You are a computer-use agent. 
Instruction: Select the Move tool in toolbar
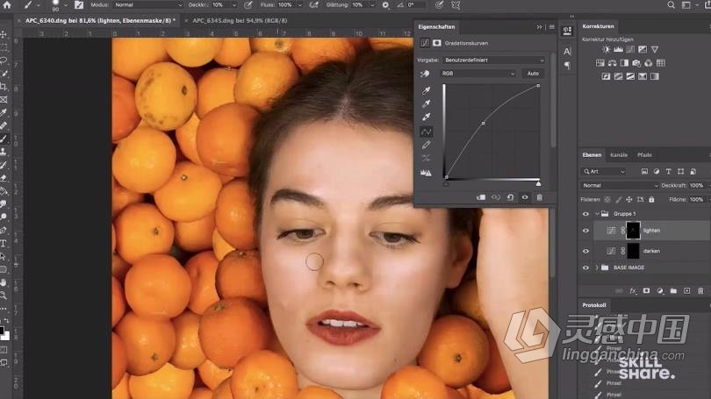4,34
